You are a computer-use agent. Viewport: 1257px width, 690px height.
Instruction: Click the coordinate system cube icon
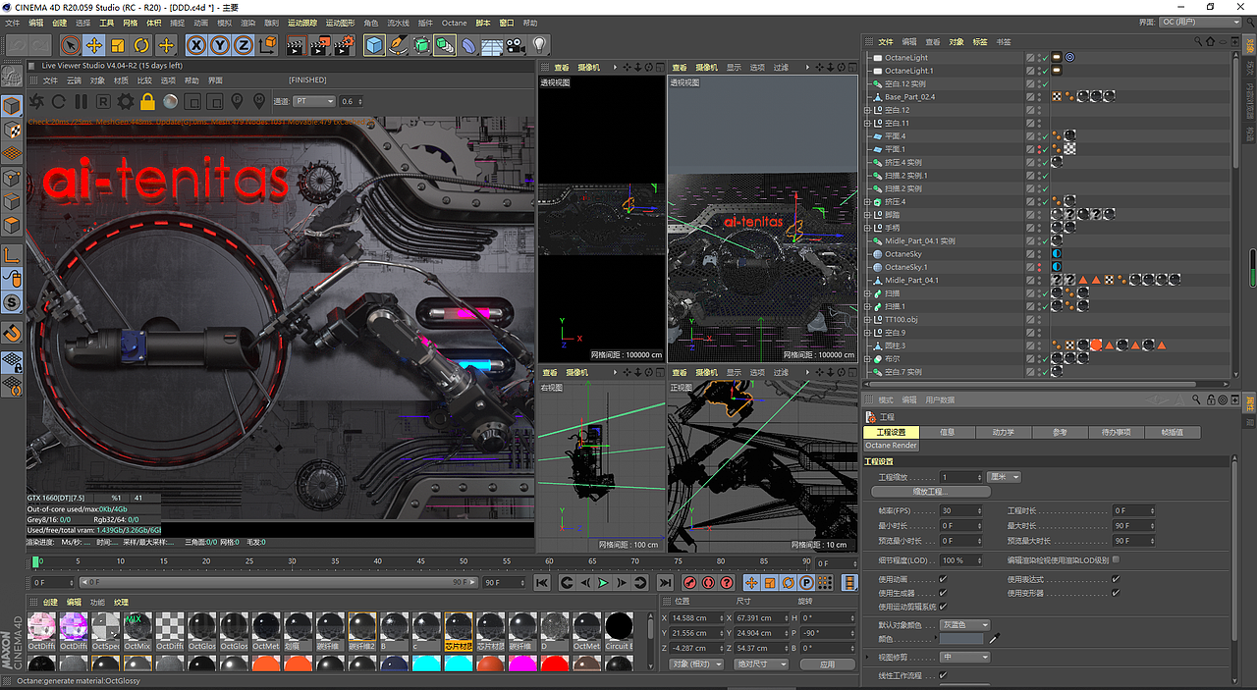pos(267,45)
